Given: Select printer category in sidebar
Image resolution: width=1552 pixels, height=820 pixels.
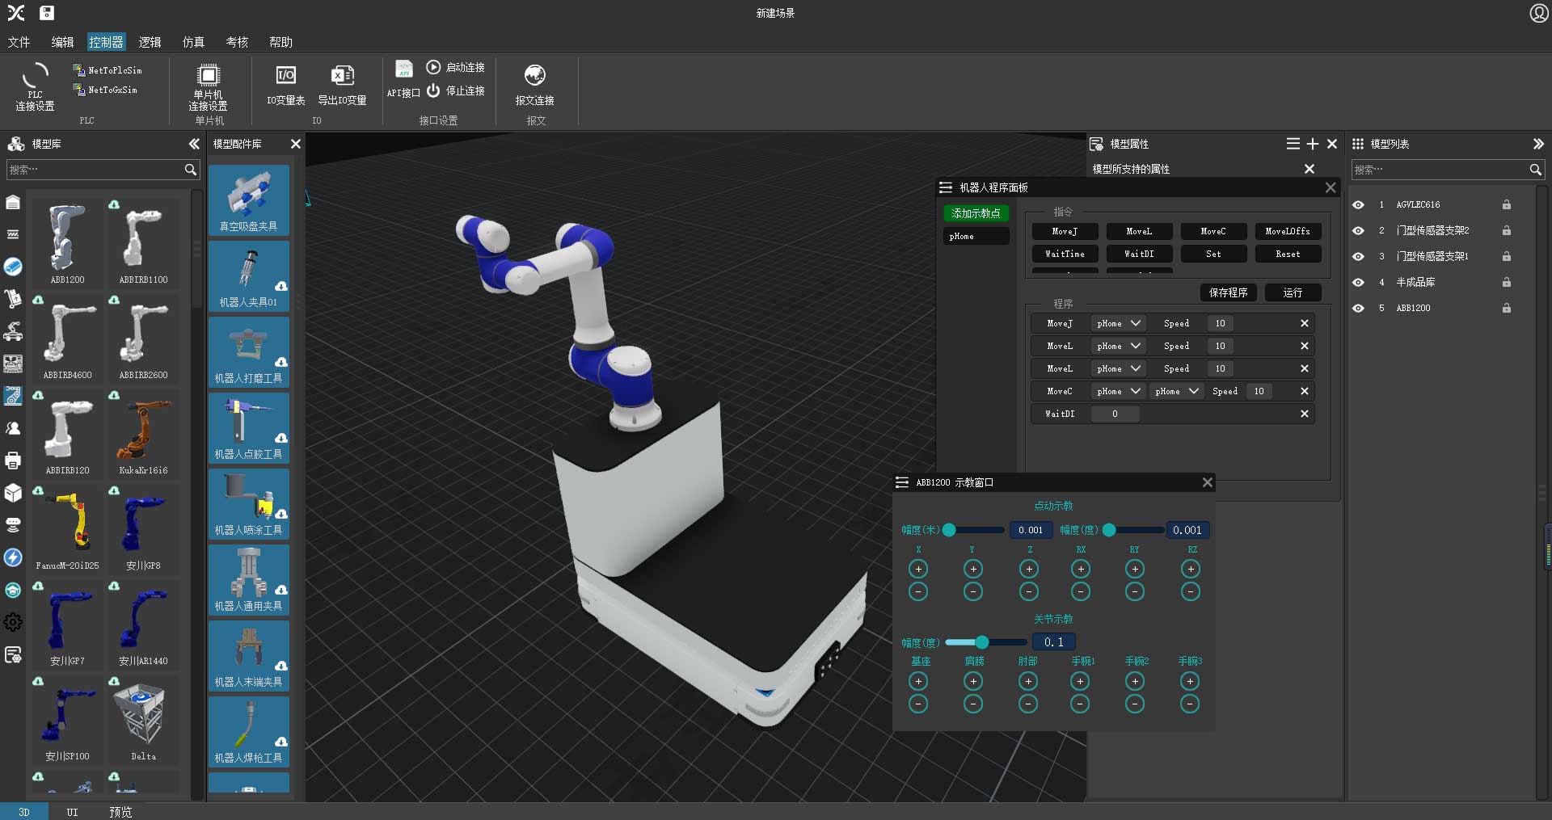Looking at the screenshot, I should [13, 460].
